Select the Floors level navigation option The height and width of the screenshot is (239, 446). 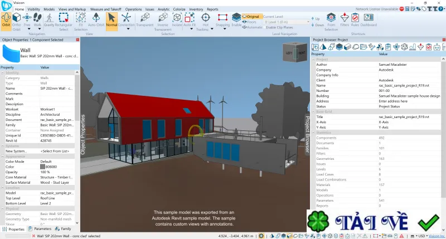(x=249, y=22)
